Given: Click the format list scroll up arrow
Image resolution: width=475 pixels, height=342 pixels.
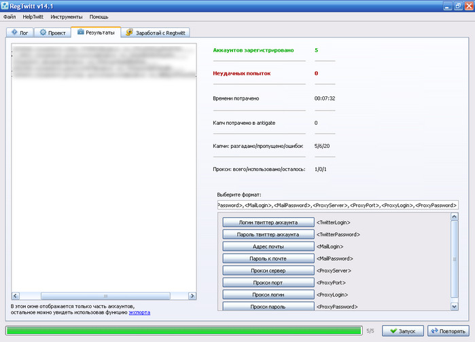Looking at the screenshot, I should [x=454, y=216].
